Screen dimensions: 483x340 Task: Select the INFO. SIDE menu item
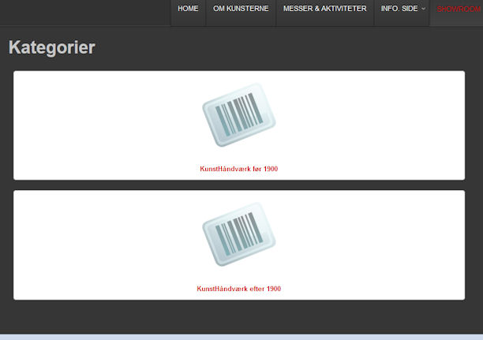pos(399,9)
